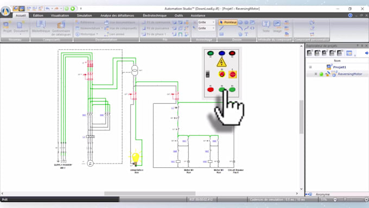369x208 pixels.
Task: Select the angle brackets drawing tool
Action: click(252, 28)
